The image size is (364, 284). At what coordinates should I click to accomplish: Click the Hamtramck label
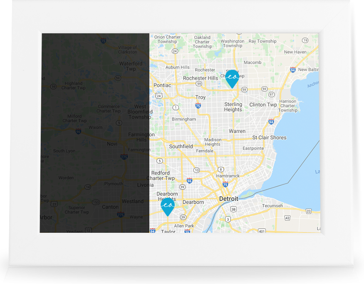[228, 176]
